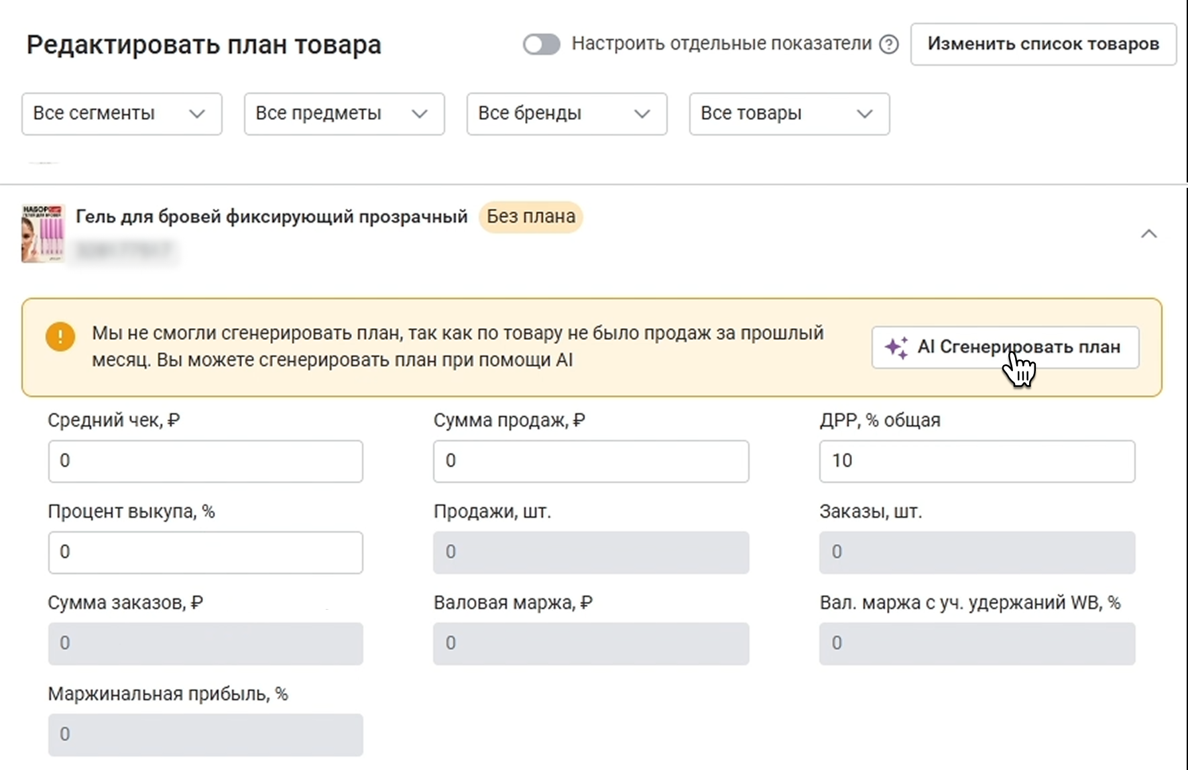Click the 'Без плана' status badge
Viewport: 1188px width, 770px height.
(530, 217)
